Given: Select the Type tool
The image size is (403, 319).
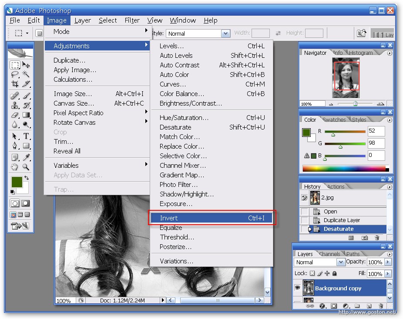Looking at the screenshot, I should 26,136.
